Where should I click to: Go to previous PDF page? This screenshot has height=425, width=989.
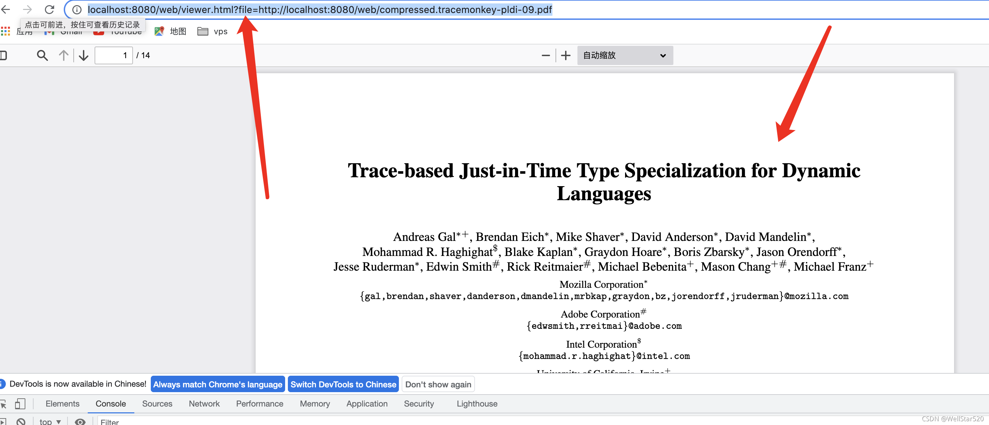64,55
